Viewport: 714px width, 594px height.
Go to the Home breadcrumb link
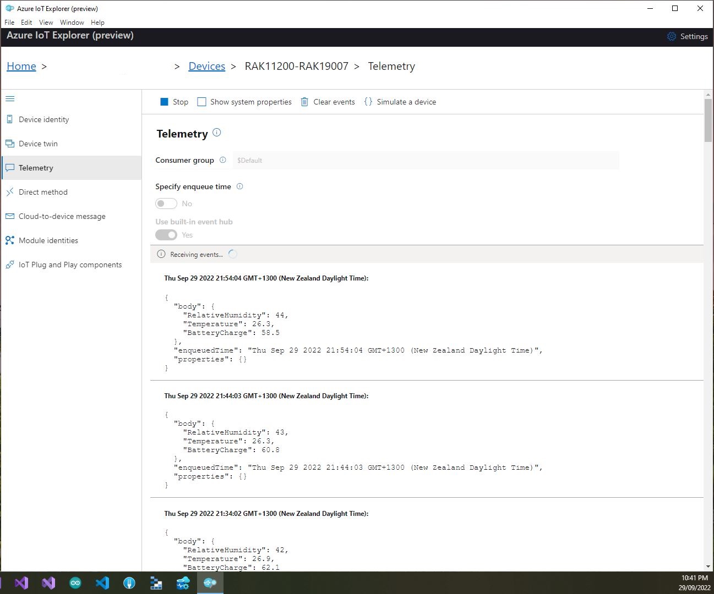click(x=21, y=67)
